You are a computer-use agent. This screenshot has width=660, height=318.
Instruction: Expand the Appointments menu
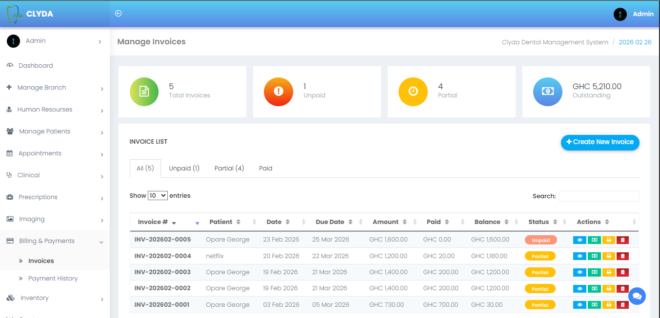(x=55, y=153)
